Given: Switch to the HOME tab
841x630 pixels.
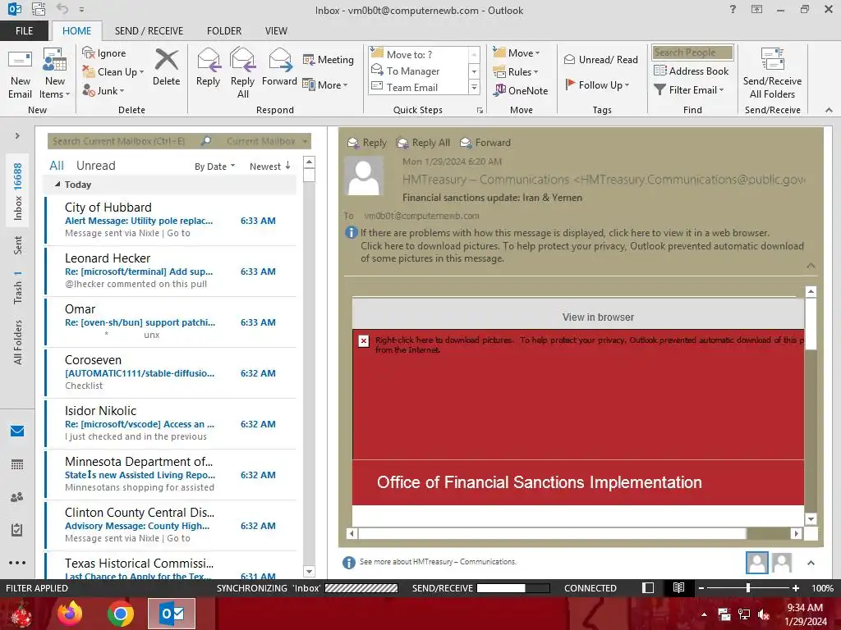Looking at the screenshot, I should [76, 31].
